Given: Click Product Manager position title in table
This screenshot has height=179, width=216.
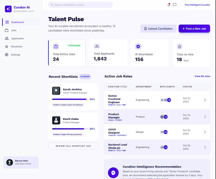Looking at the screenshot, I should tap(114, 116).
